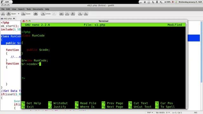
Task: Open the Search menu in gedit
Action: [21, 9]
